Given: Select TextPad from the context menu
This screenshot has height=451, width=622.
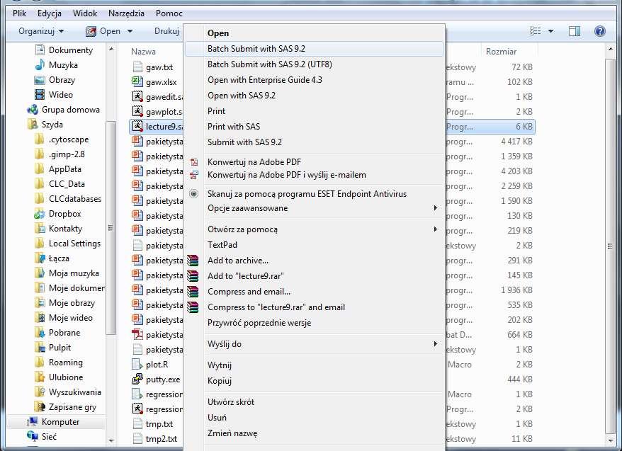Looking at the screenshot, I should point(314,245).
